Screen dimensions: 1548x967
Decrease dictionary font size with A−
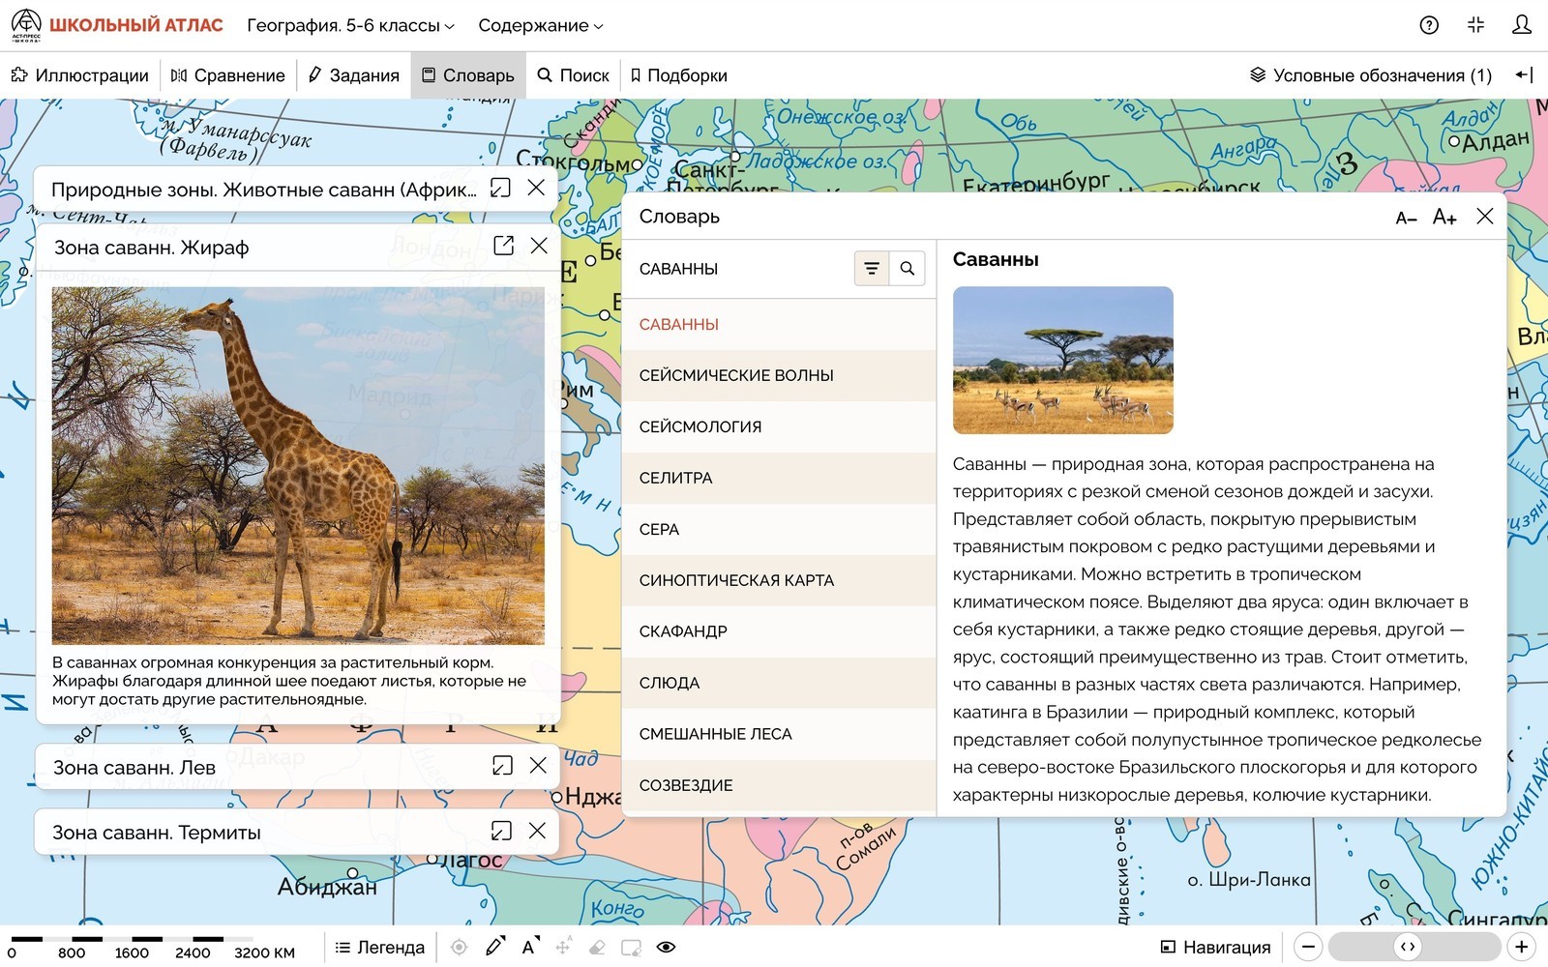point(1406,219)
